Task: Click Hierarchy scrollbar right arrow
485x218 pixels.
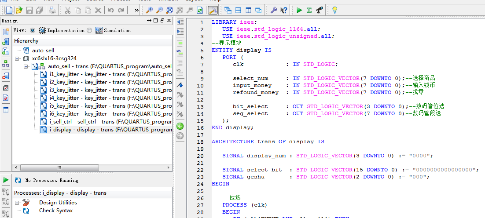Action: (x=169, y=167)
